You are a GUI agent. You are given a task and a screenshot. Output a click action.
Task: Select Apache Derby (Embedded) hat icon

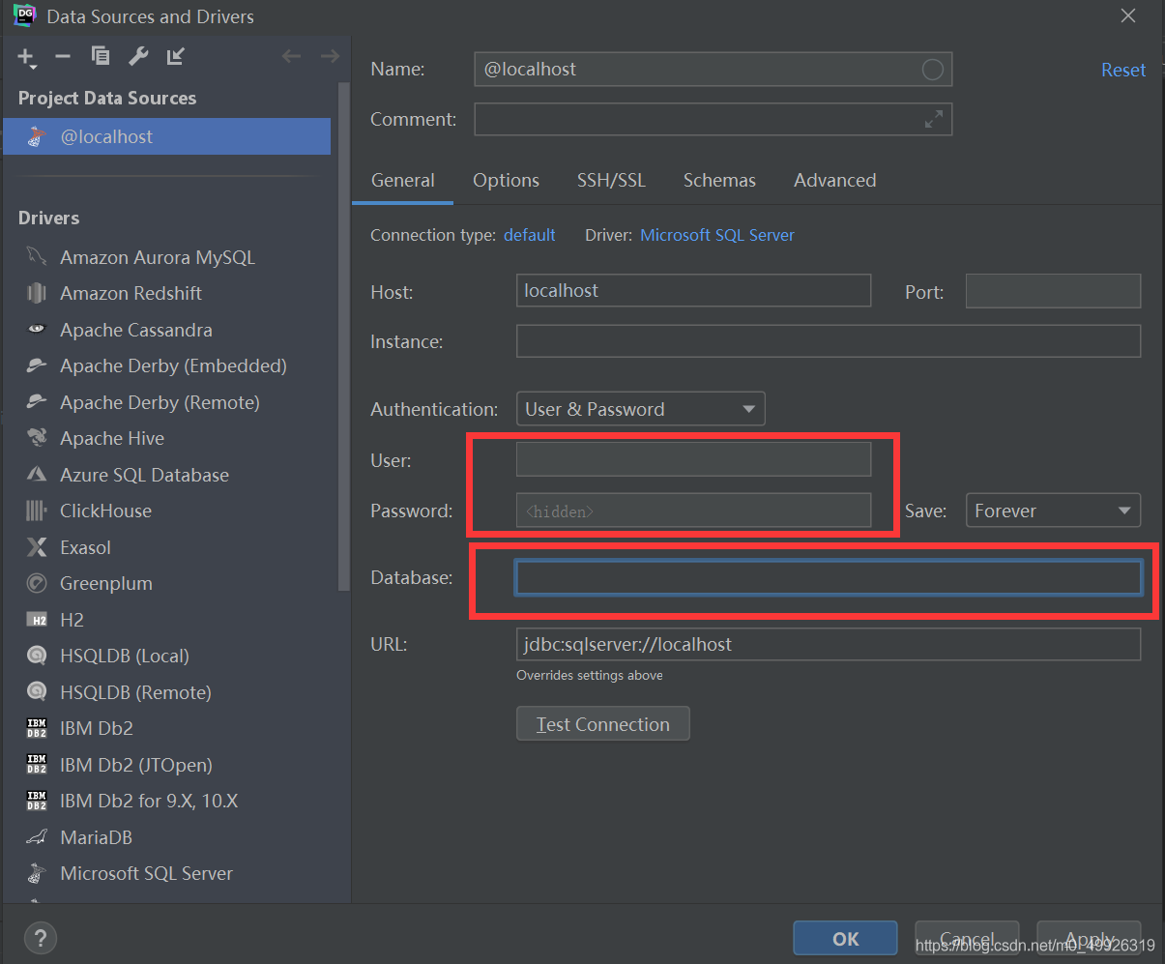tap(37, 365)
